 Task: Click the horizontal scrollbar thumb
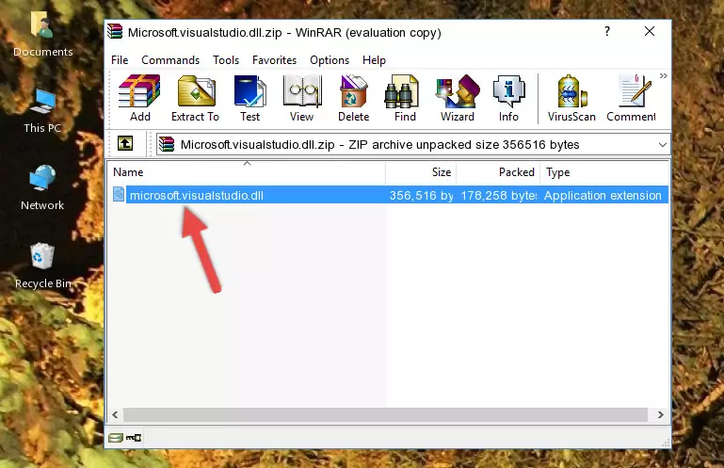click(x=386, y=414)
